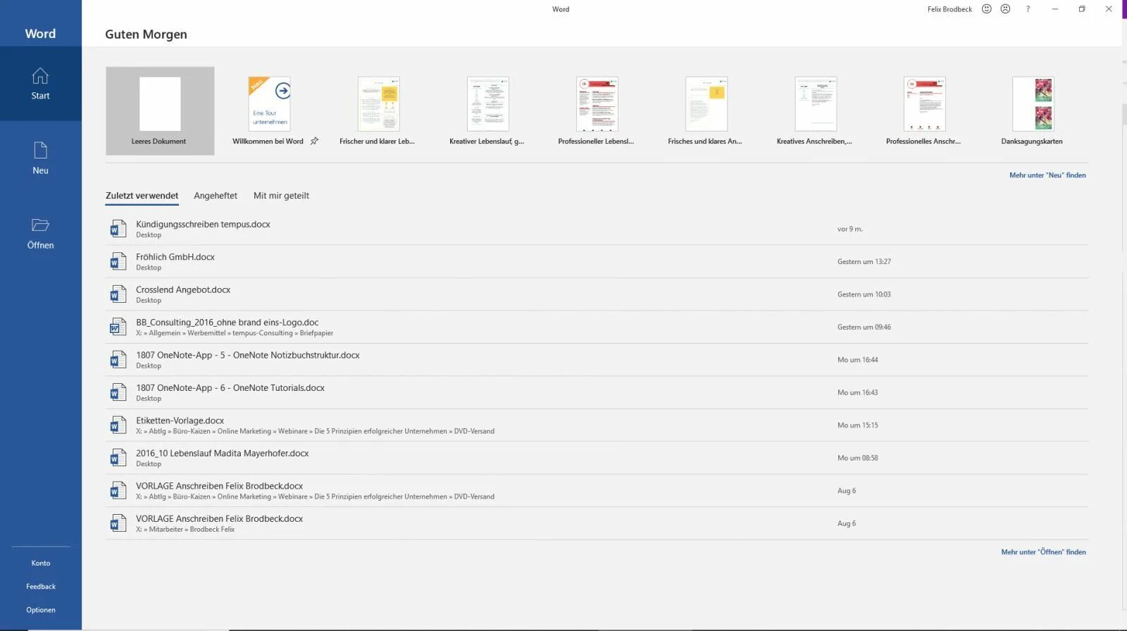The image size is (1127, 631).
Task: Choose Frischer und klarer Lebenslauf template
Action: (x=378, y=111)
